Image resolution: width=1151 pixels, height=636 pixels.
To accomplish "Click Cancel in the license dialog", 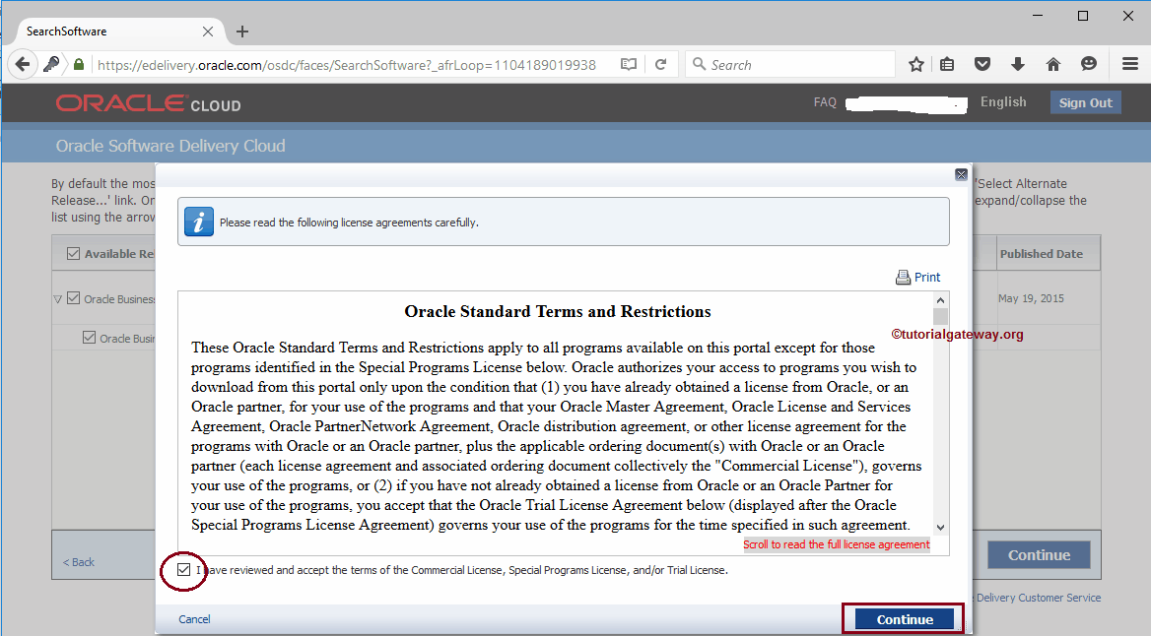I will [194, 619].
